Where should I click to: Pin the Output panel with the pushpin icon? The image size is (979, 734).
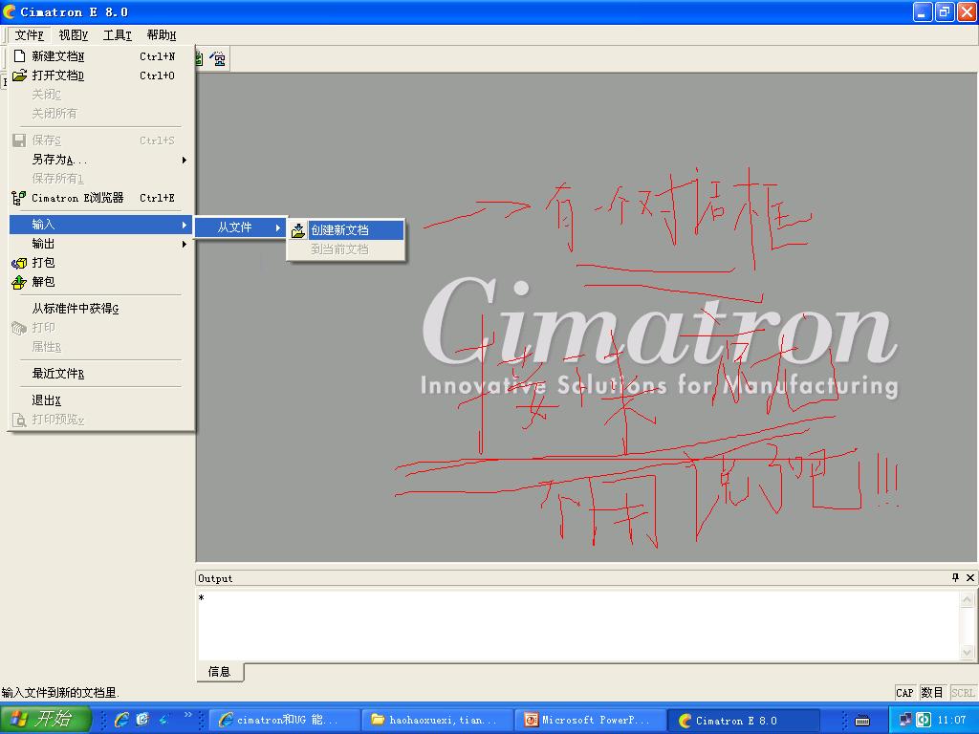955,577
